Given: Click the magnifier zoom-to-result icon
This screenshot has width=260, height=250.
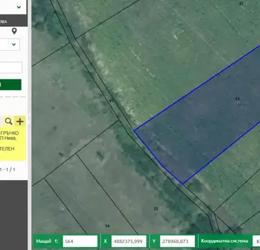Looking at the screenshot, I should (9, 121).
